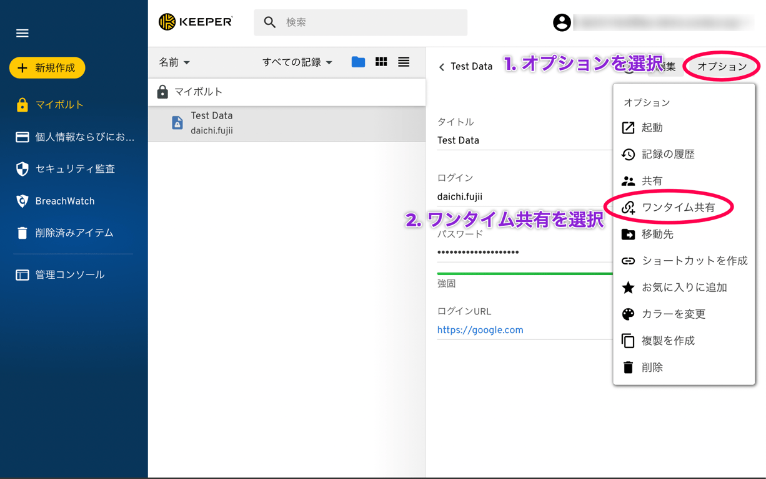Open the https://google.com login URL link

click(x=480, y=329)
